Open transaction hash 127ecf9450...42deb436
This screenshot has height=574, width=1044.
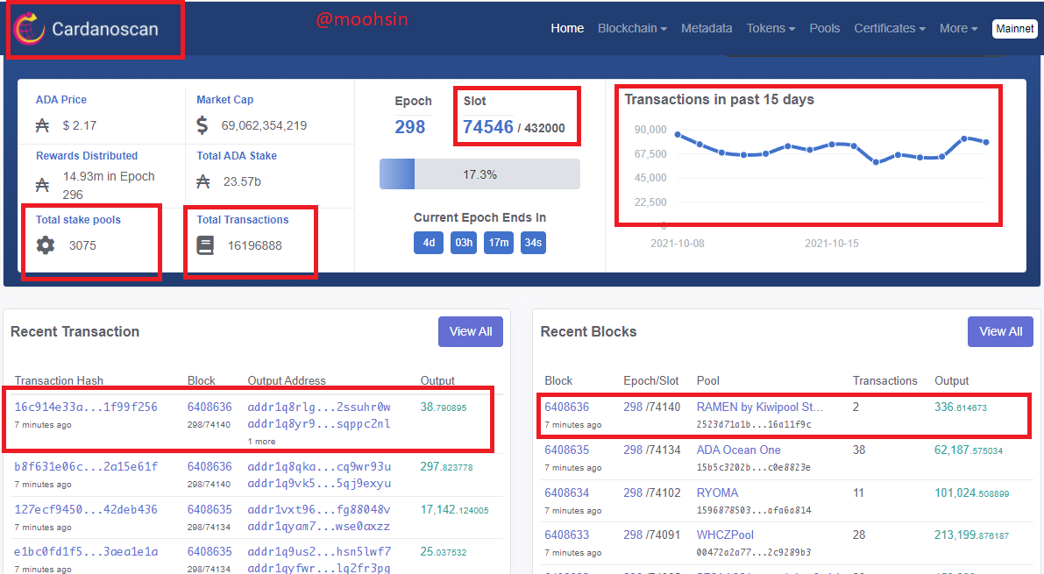(x=86, y=509)
